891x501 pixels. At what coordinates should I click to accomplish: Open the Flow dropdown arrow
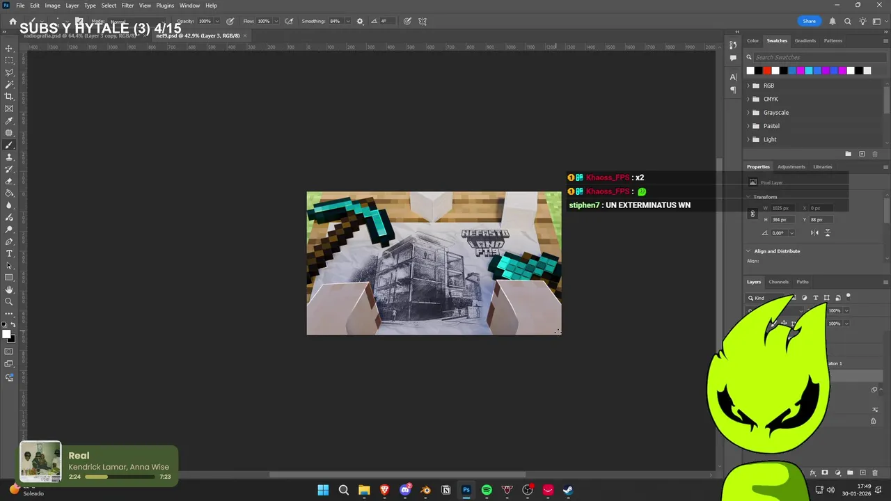[x=276, y=22]
